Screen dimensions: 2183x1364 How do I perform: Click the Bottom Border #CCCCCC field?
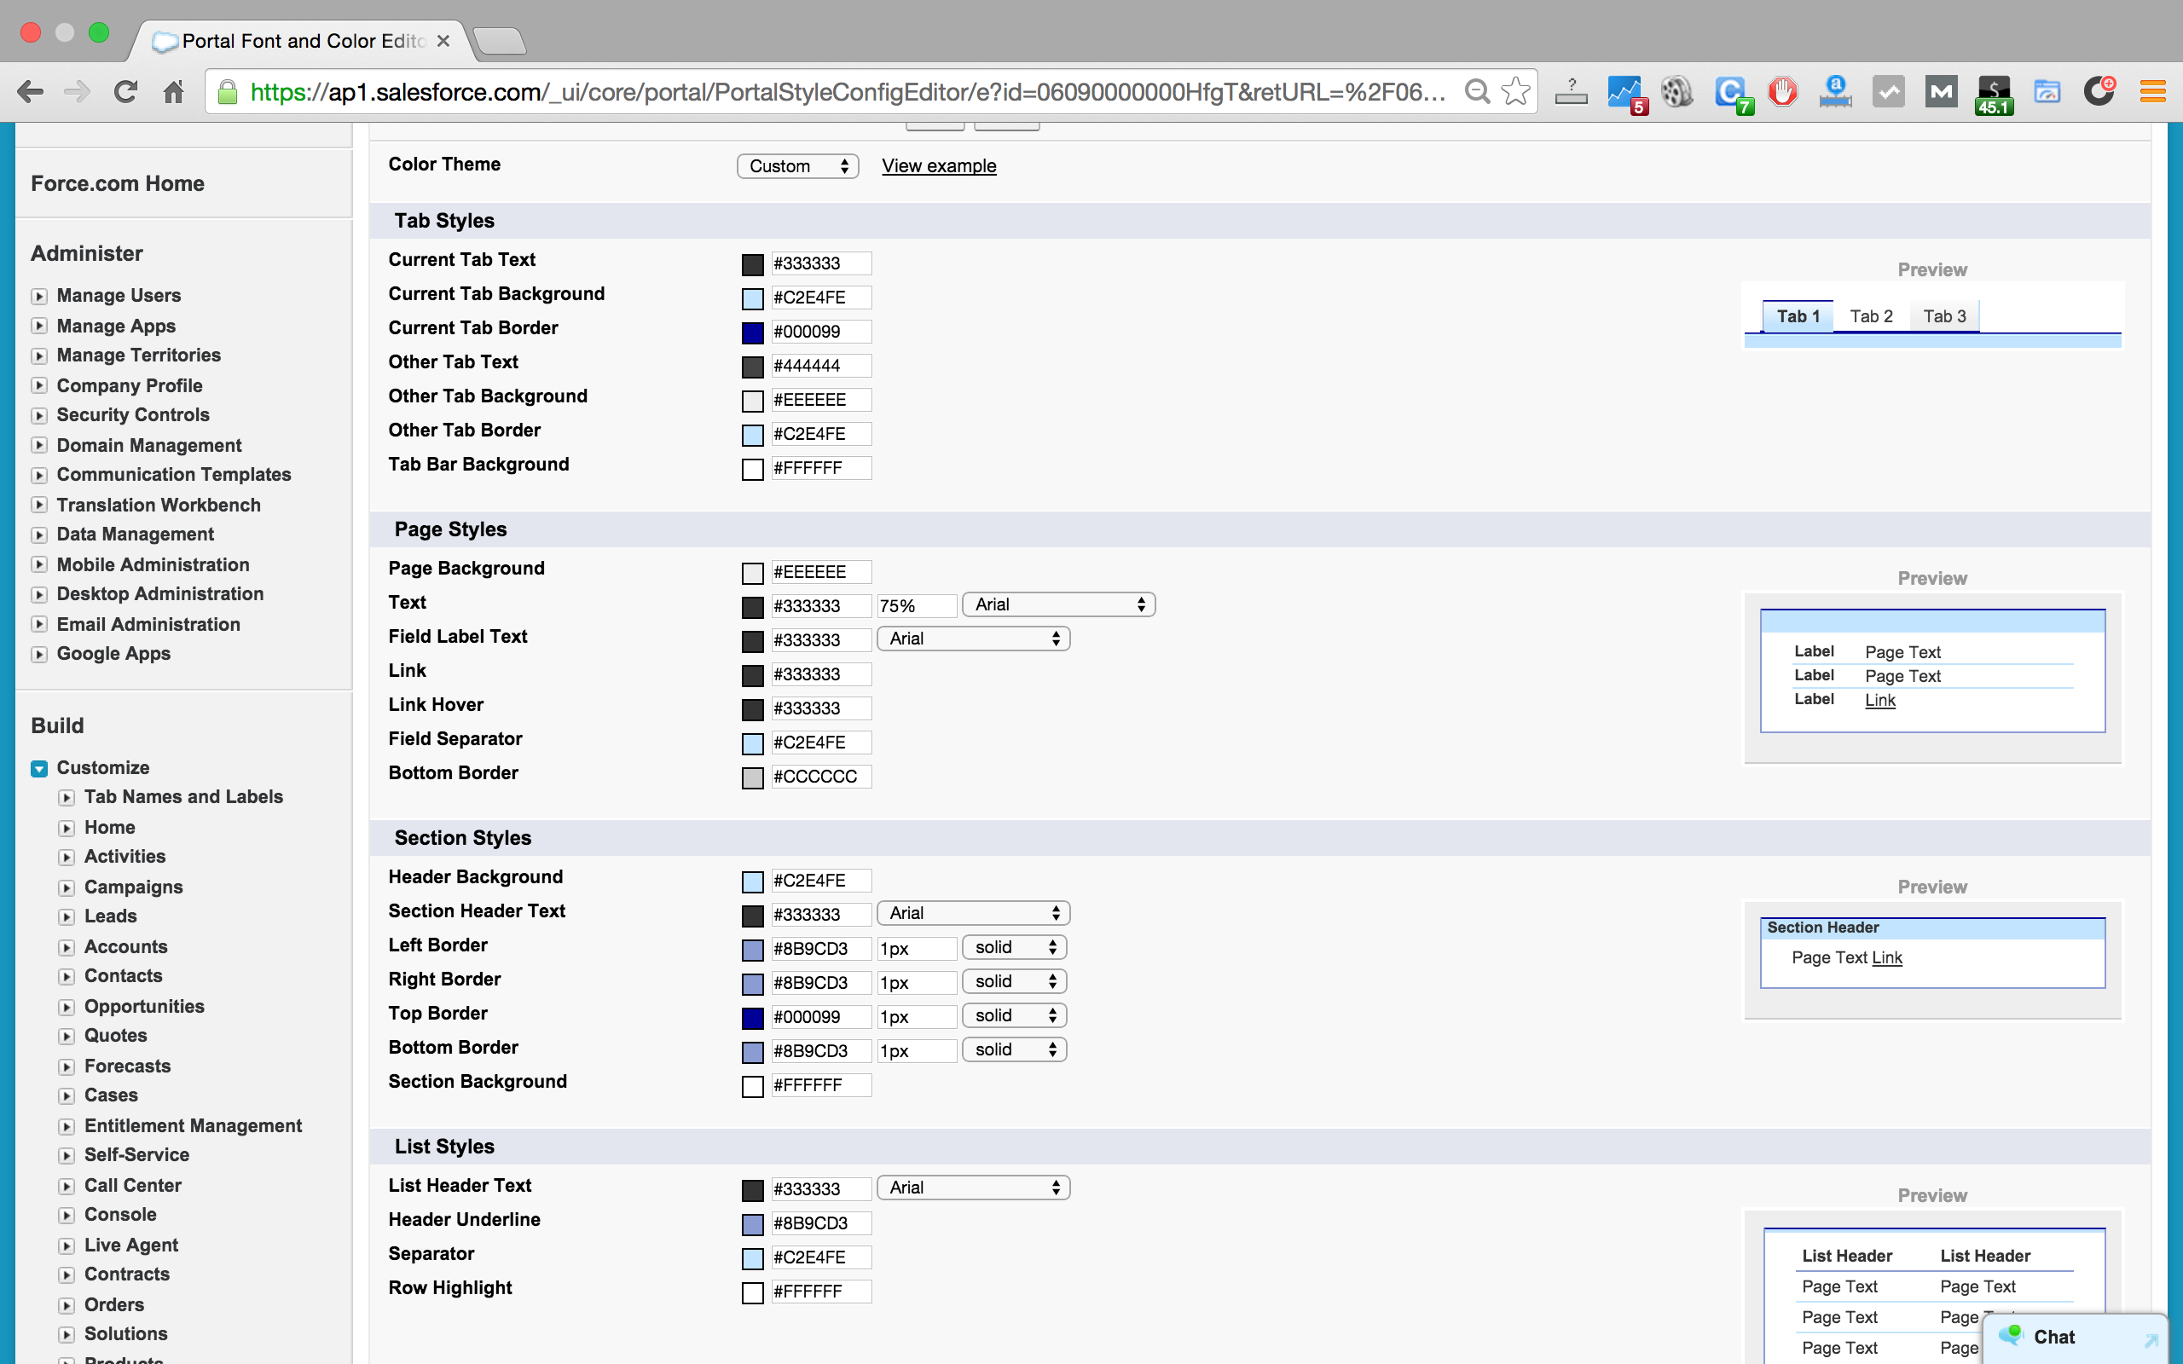(821, 777)
